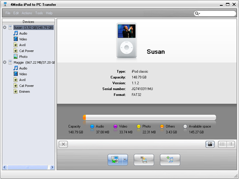The image size is (239, 179).
Task: Click the iPod classic device image
Action: coord(127,41)
